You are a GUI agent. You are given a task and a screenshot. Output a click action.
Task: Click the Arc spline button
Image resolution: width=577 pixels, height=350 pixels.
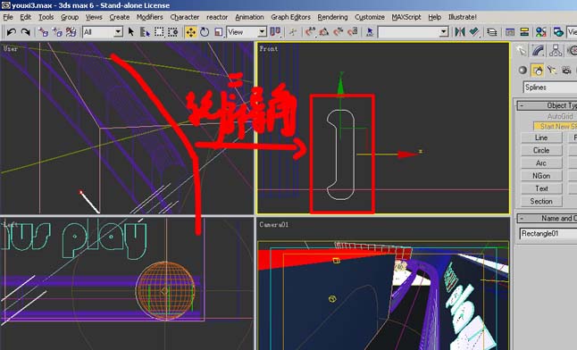[541, 163]
